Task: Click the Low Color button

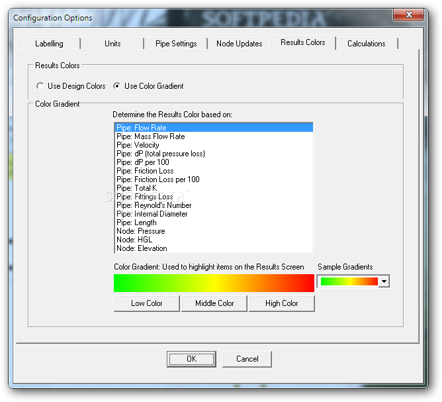Action: (x=147, y=303)
